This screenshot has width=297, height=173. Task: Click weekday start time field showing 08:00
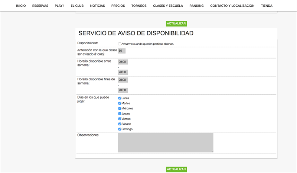point(123,62)
